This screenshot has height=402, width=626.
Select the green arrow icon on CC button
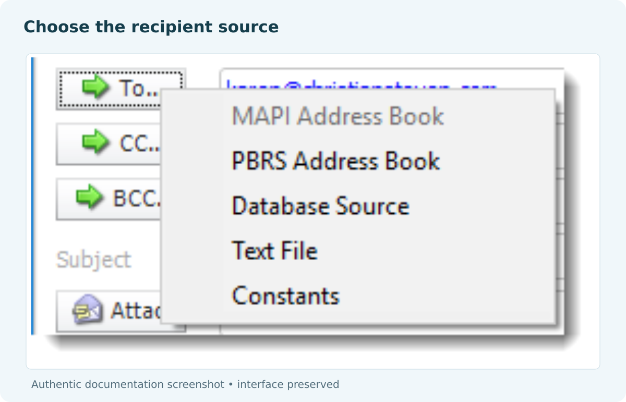point(95,142)
